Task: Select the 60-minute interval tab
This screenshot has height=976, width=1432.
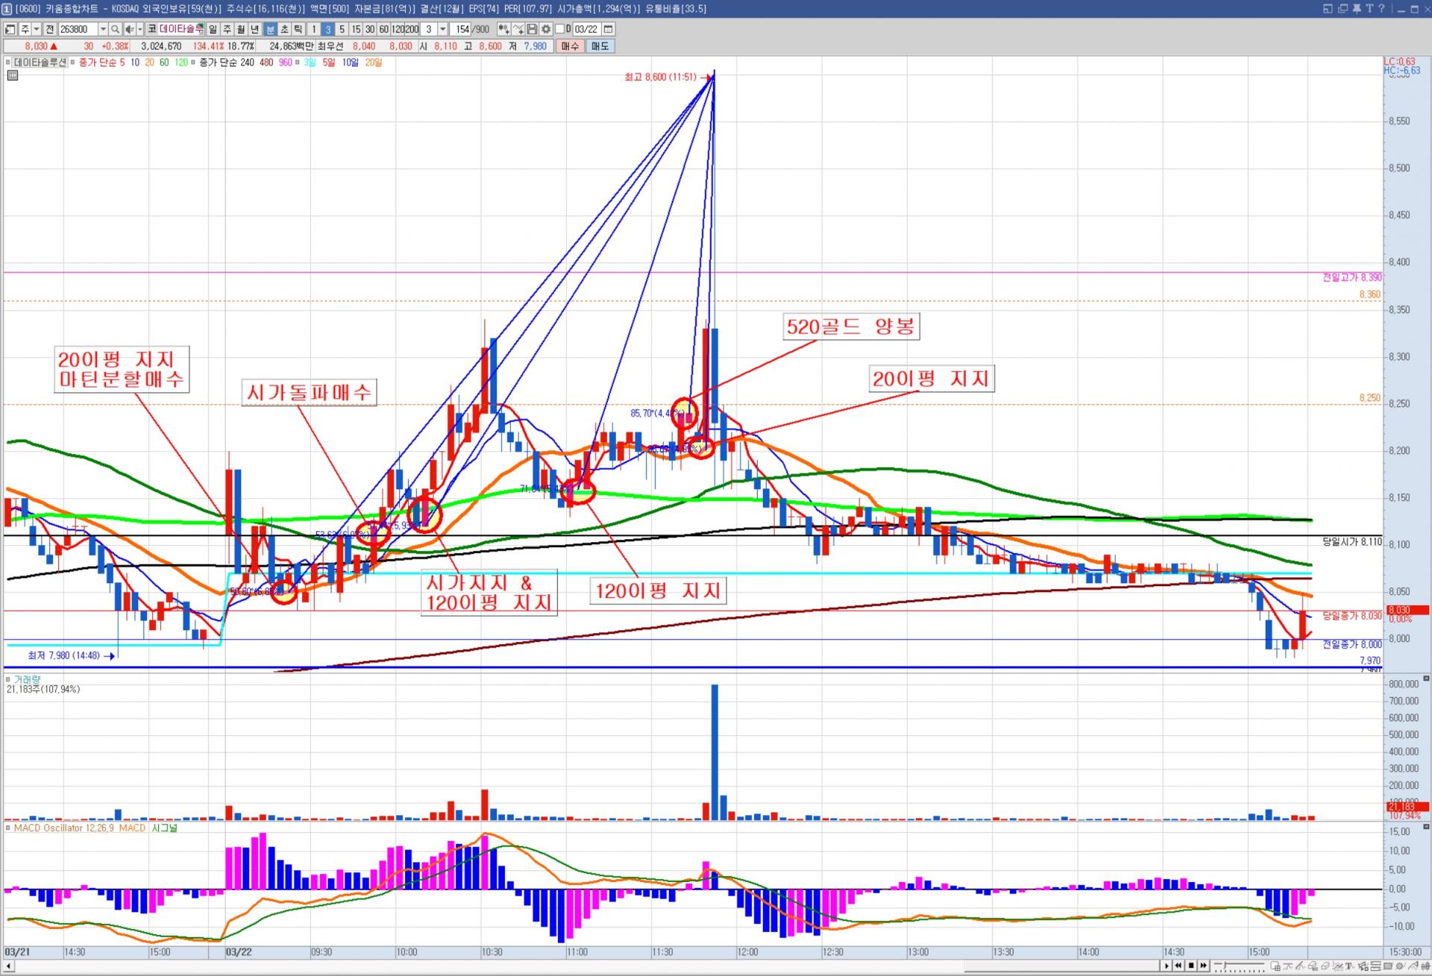Action: (x=383, y=29)
